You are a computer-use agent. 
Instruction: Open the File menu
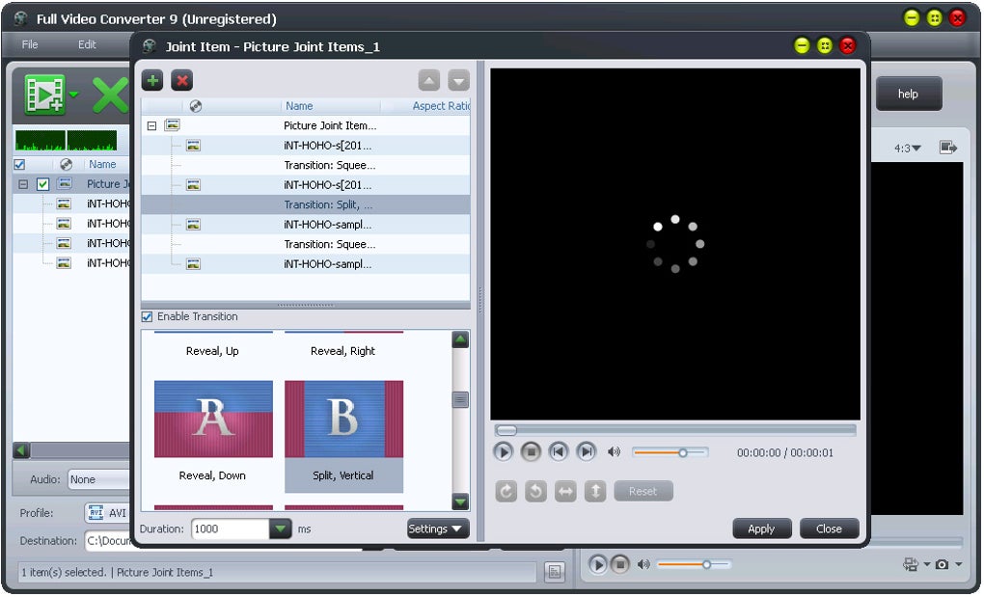pos(30,44)
